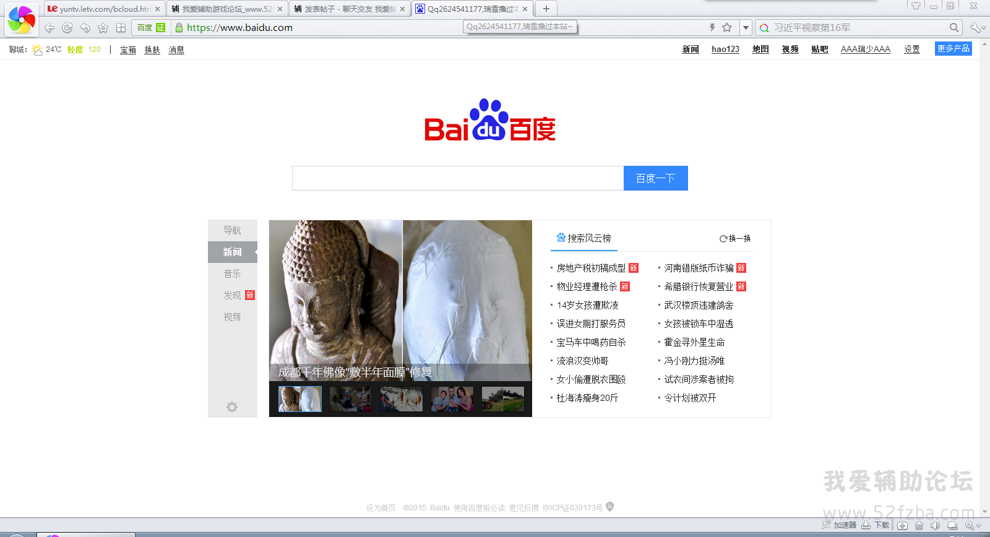Open the skin shirt icon in titlebar
Viewport: 990px width, 537px height.
[x=916, y=6]
